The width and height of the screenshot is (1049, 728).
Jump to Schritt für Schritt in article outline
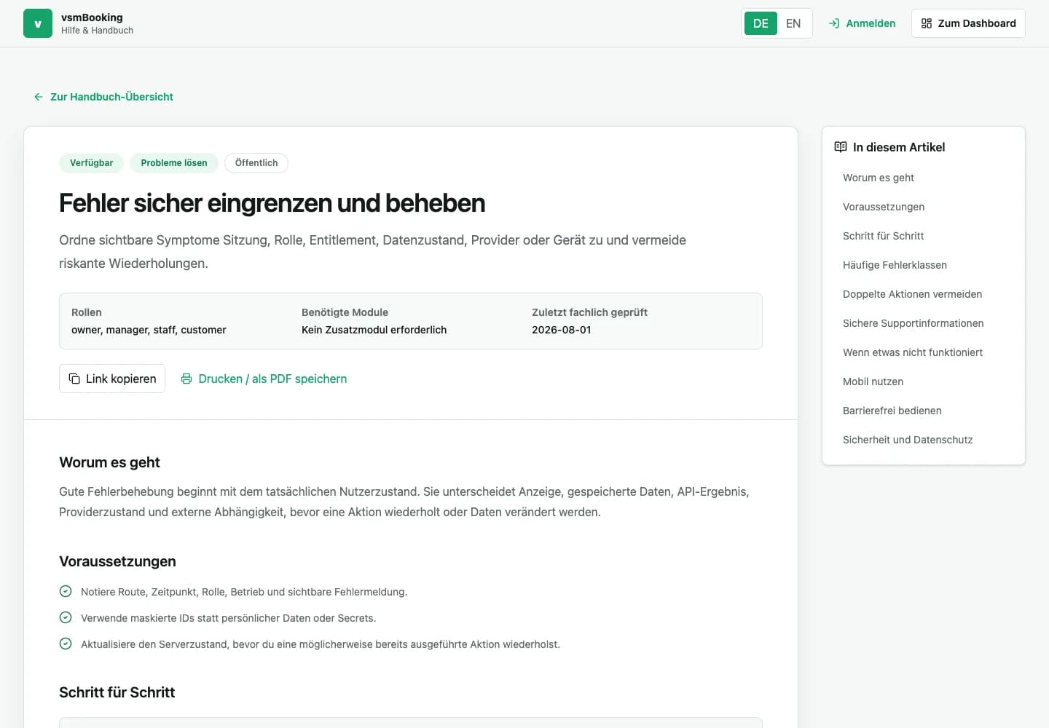tap(883, 236)
